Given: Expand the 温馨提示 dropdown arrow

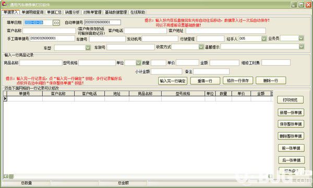Looking at the screenshot, I should click(x=301, y=46).
